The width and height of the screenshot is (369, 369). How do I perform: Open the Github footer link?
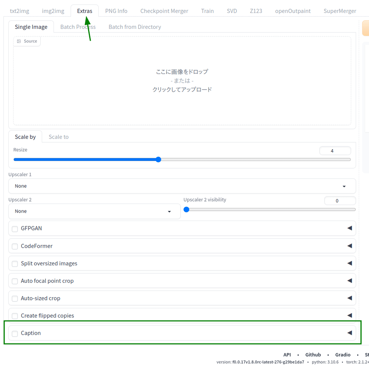[313, 355]
